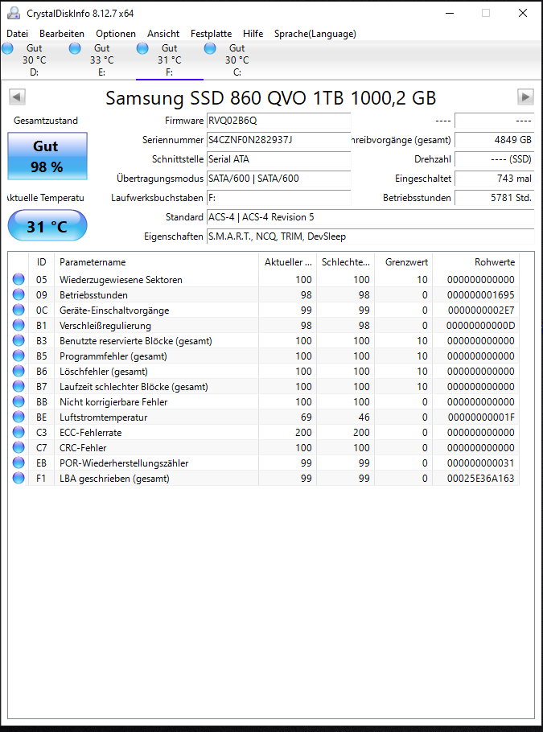
Task: Select drive C: in the disk bar
Action: click(x=237, y=60)
